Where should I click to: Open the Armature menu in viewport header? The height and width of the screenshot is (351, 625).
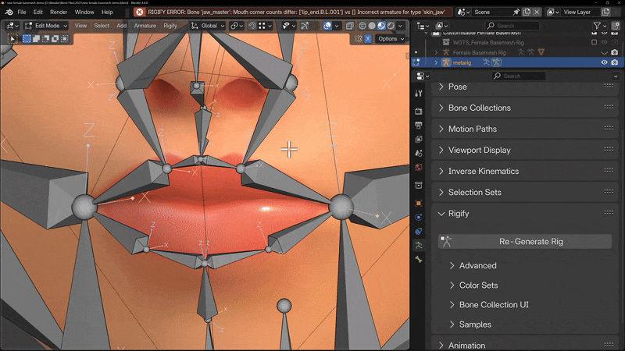145,26
